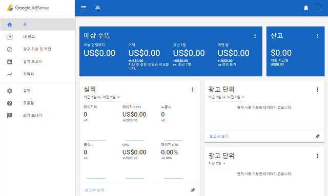Image resolution: width=328 pixels, height=196 pixels.
Task: Click 이번 달 earnings value
Action: coord(234,53)
